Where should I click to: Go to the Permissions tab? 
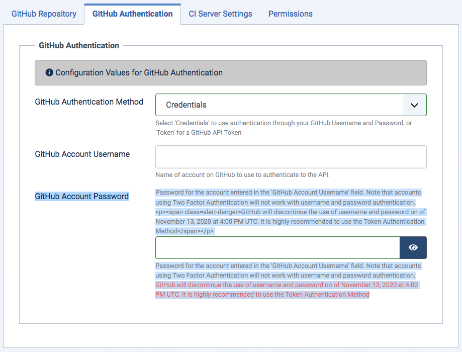(x=290, y=14)
